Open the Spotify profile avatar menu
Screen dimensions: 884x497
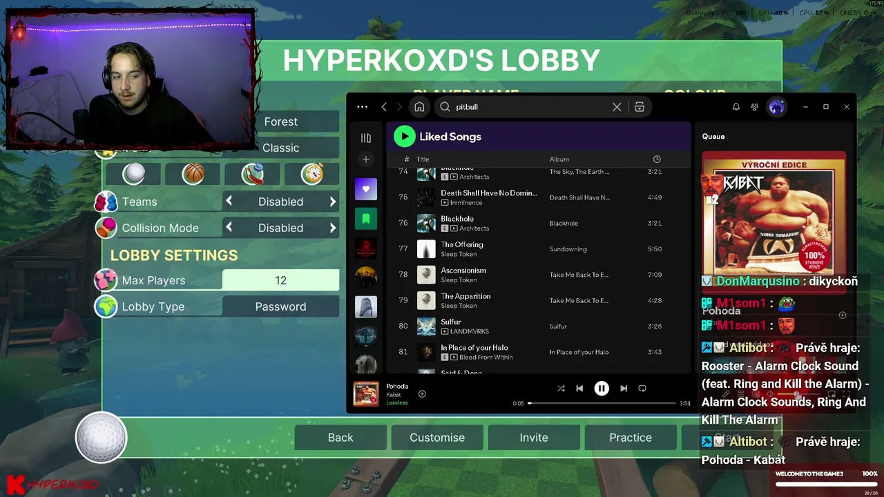click(777, 107)
